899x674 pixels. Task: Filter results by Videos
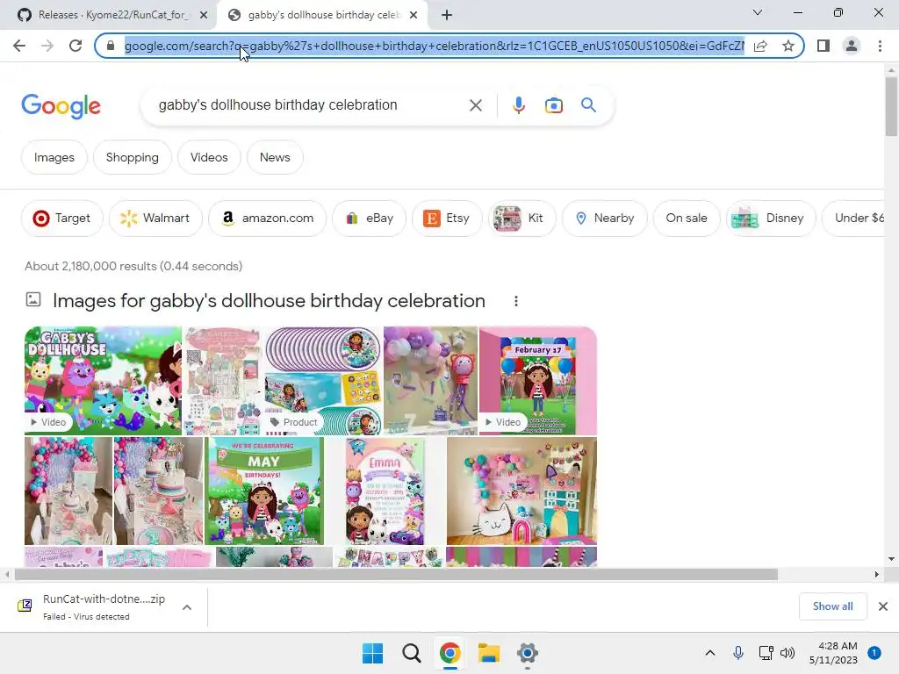tap(209, 157)
